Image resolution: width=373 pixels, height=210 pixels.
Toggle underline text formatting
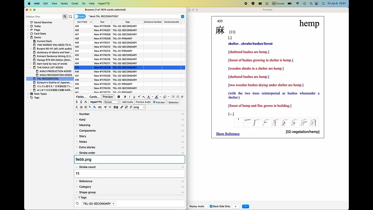click(x=134, y=97)
